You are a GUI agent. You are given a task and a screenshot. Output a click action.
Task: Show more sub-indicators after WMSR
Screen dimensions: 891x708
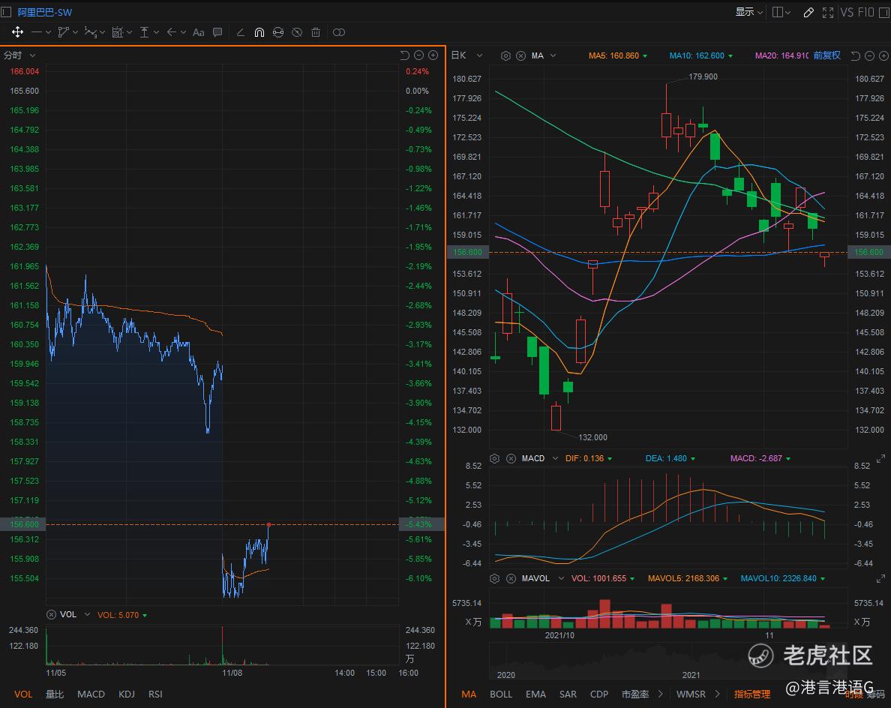[718, 694]
